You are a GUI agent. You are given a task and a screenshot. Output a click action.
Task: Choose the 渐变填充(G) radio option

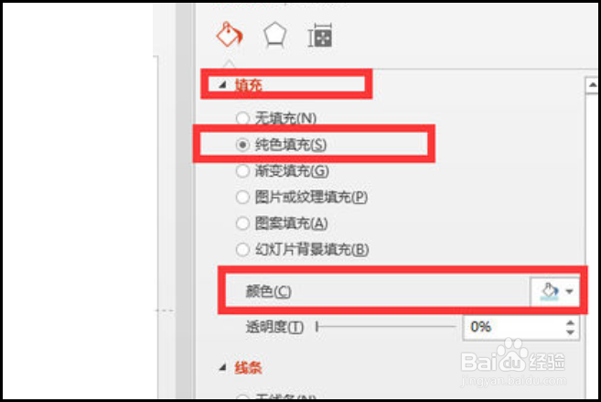[242, 171]
